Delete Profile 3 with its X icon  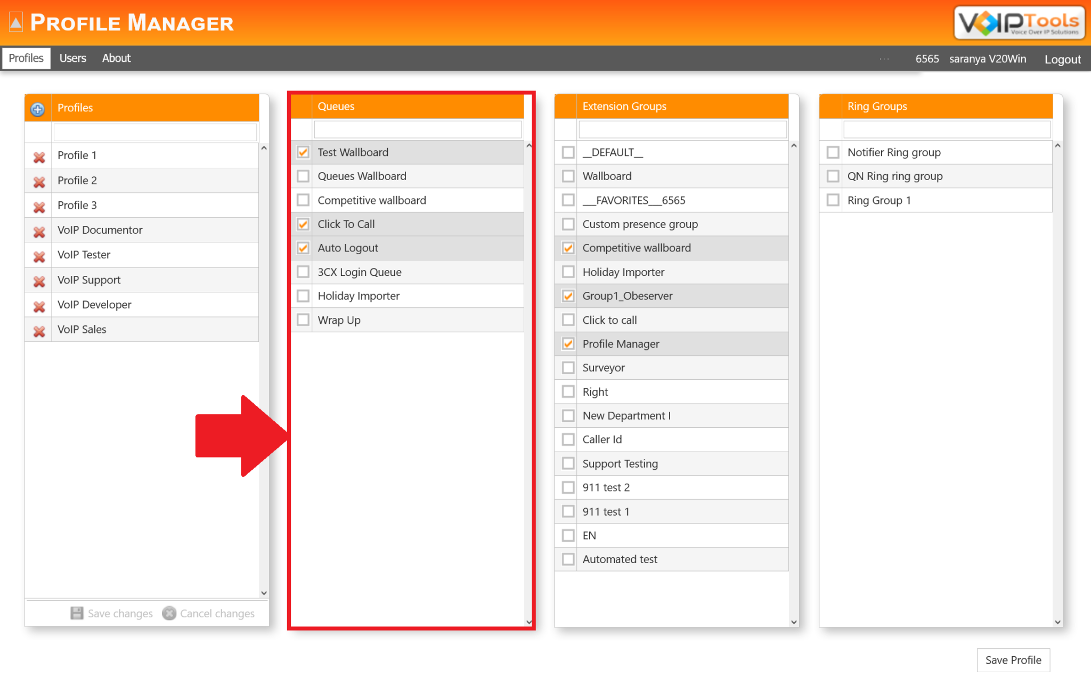tap(38, 206)
